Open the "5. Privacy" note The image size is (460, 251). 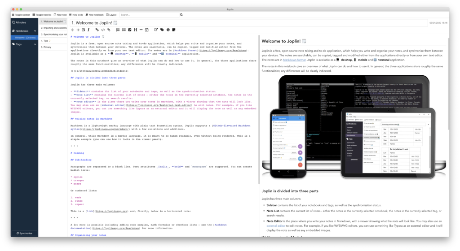tap(47, 46)
